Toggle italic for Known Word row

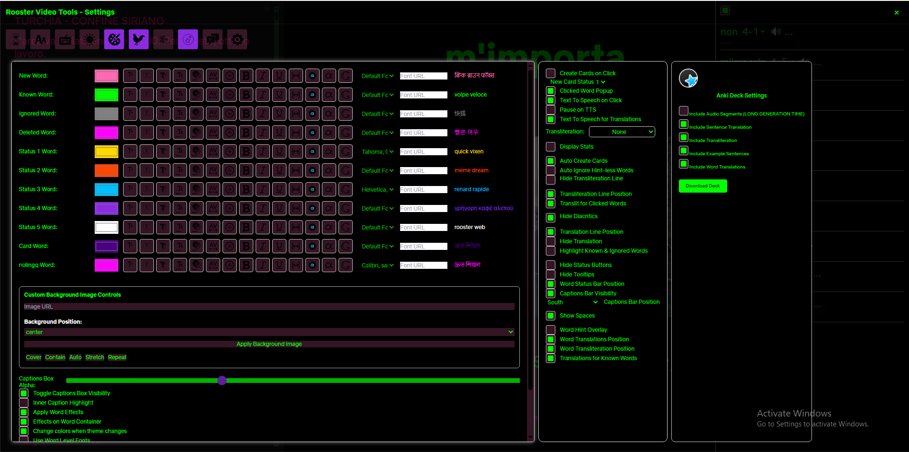[x=263, y=95]
